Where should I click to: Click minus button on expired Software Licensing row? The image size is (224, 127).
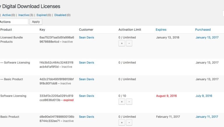click(129, 102)
